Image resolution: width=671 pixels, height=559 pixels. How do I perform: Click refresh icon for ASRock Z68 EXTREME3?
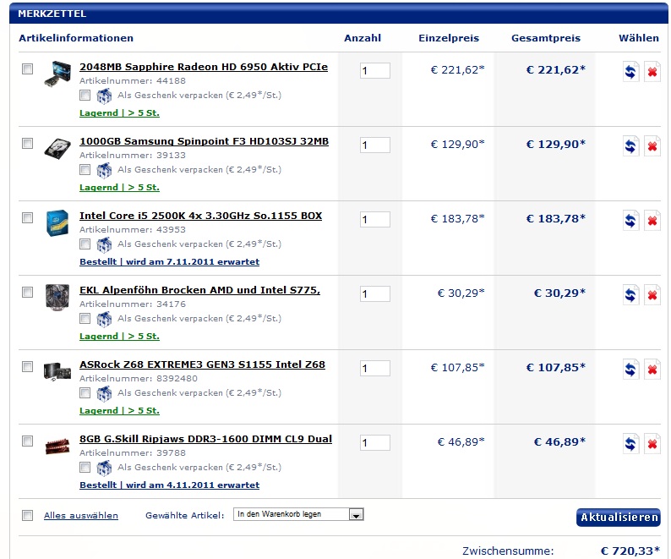[x=630, y=370]
